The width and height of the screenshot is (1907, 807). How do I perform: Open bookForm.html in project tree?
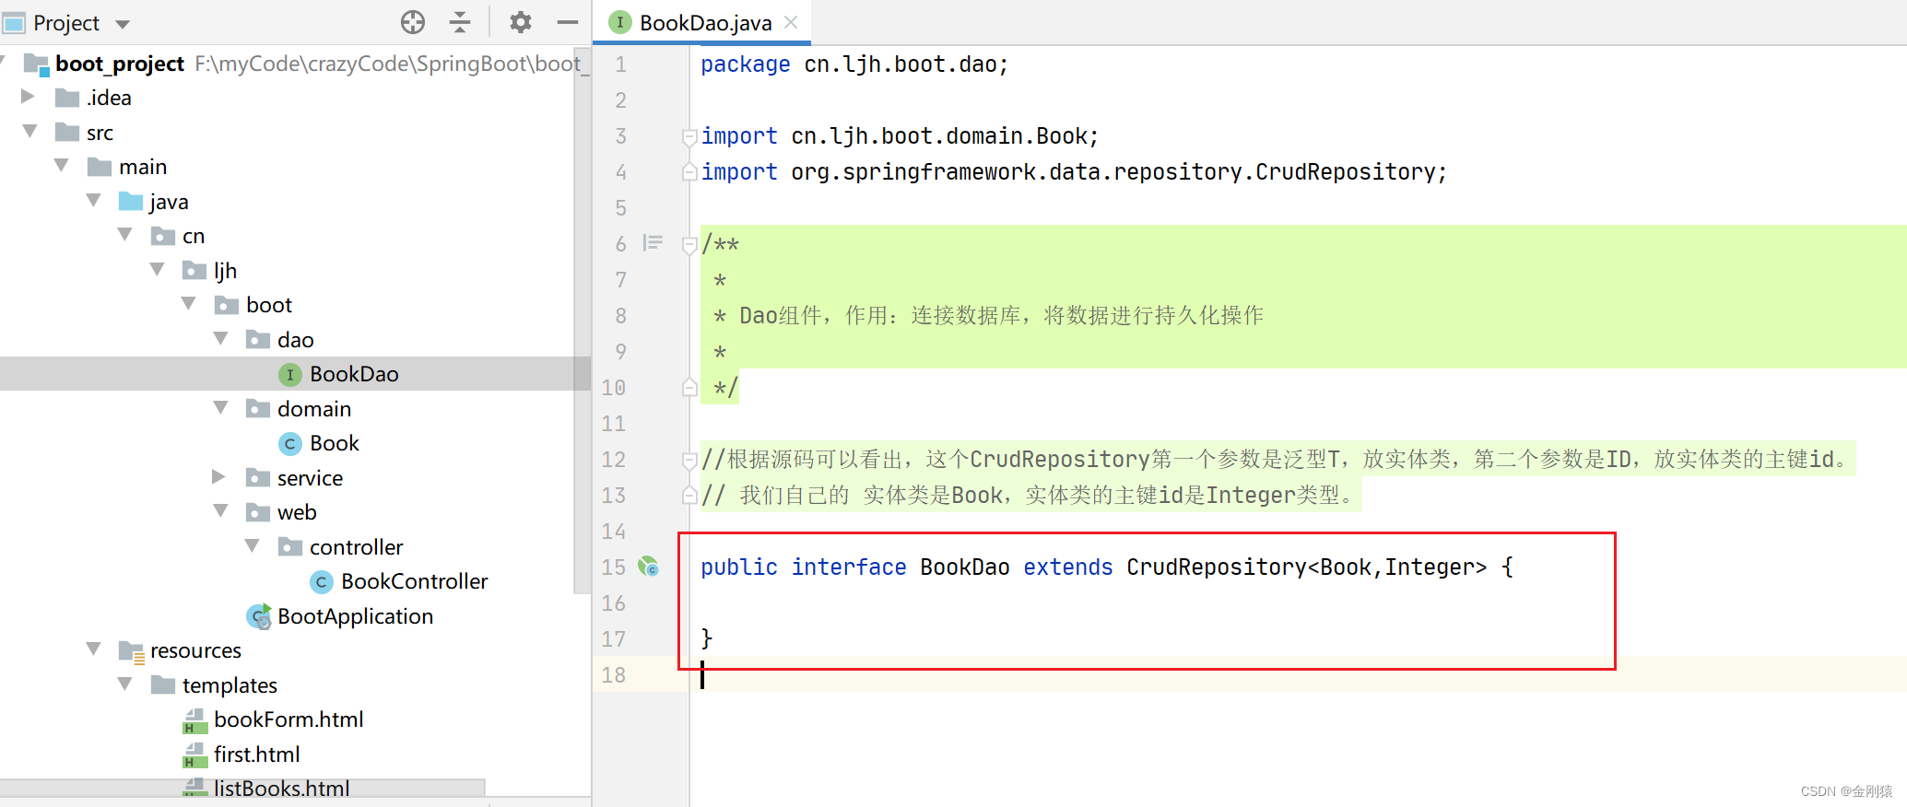point(288,719)
